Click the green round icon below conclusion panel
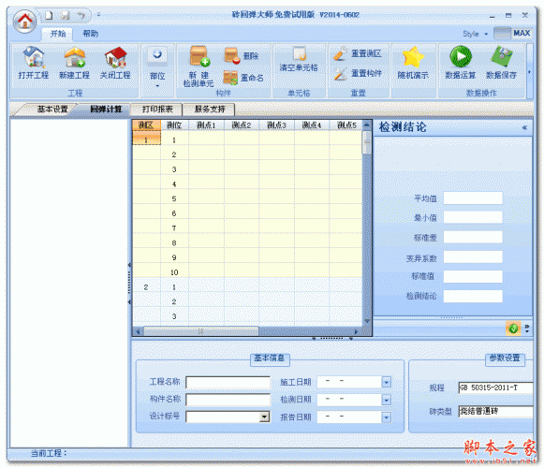The height and width of the screenshot is (468, 544). pyautogui.click(x=513, y=329)
